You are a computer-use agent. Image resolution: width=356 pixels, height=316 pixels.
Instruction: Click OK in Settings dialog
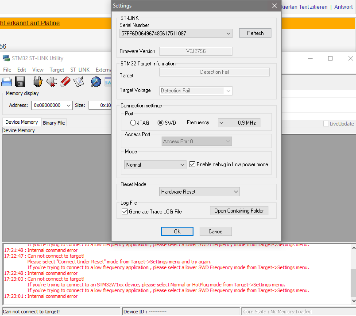pyautogui.click(x=177, y=232)
